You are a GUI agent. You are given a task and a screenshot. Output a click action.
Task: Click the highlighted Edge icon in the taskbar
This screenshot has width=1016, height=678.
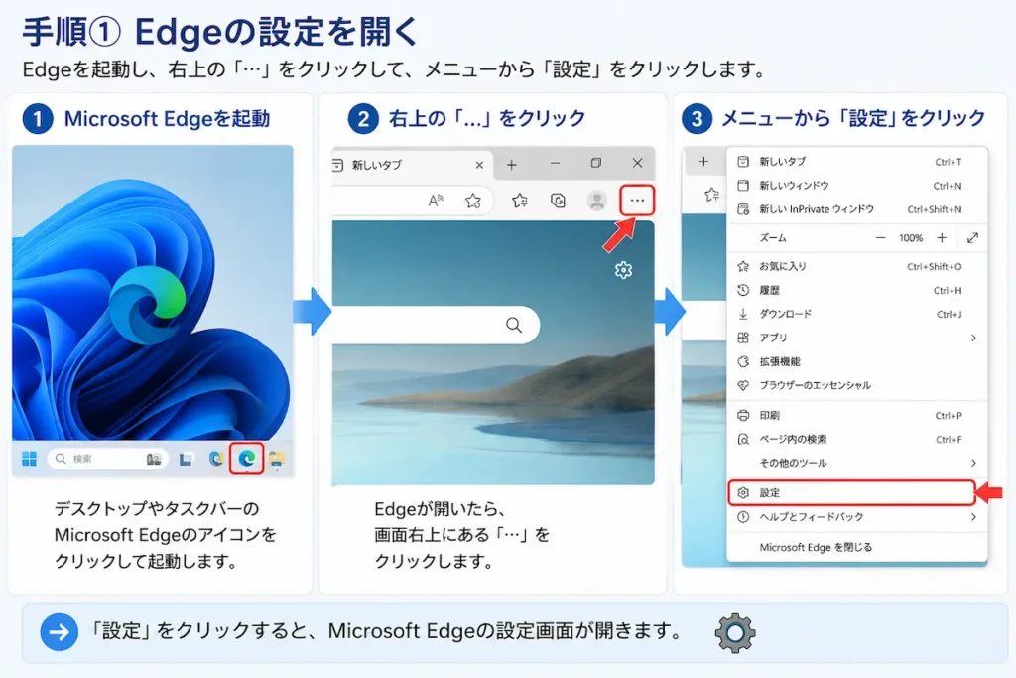[x=247, y=459]
